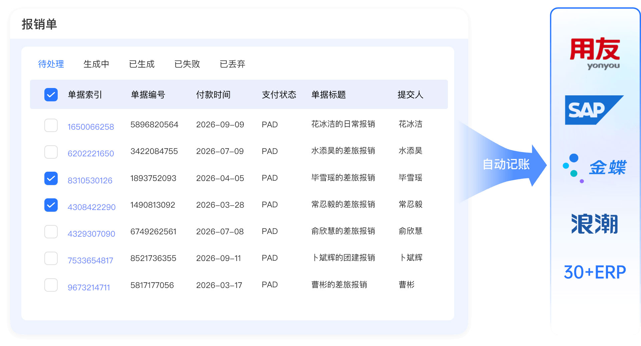The image size is (641, 346).
Task: Toggle the select-all checkbox in the table header
Action: [x=51, y=95]
